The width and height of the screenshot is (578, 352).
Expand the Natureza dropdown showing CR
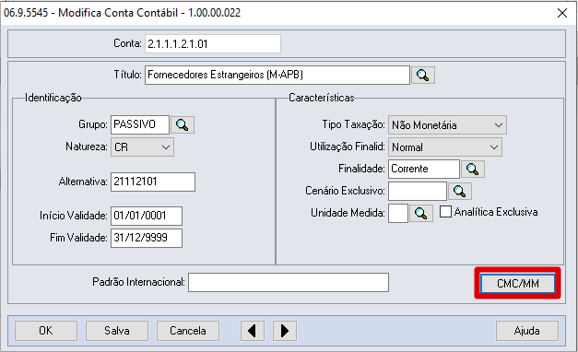[142, 147]
